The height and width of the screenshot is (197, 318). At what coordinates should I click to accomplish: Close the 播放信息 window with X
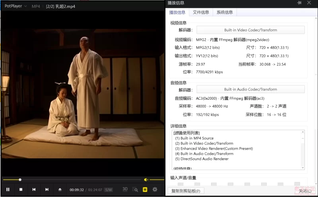[309, 3]
